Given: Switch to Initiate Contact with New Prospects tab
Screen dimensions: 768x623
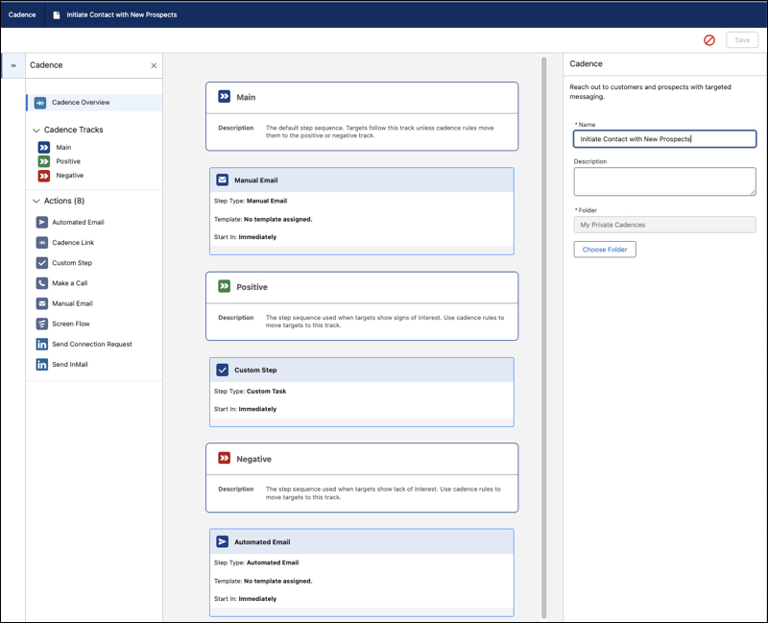Looking at the screenshot, I should click(115, 14).
